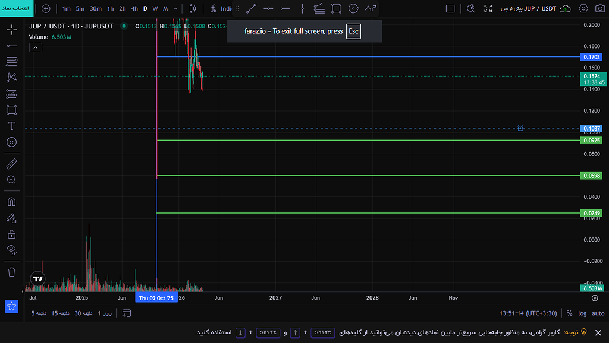
Task: Toggle the log scale option
Action: click(x=582, y=313)
